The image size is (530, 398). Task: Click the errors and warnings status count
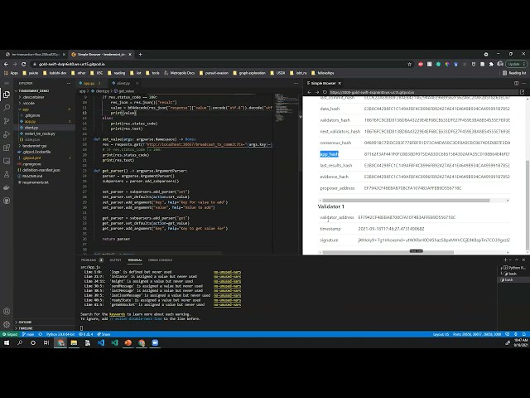(x=86, y=334)
